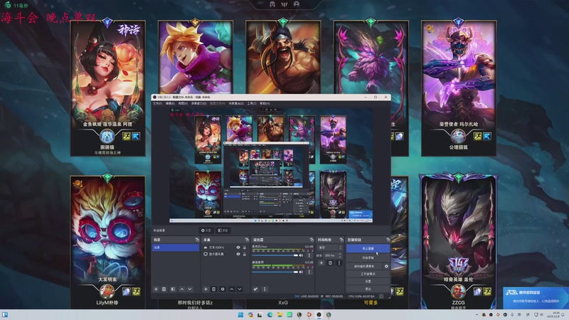Remove selected source with trash icon

[x=214, y=289]
